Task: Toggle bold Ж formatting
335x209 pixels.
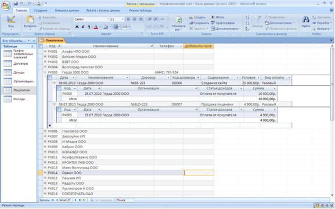Action: [77, 27]
